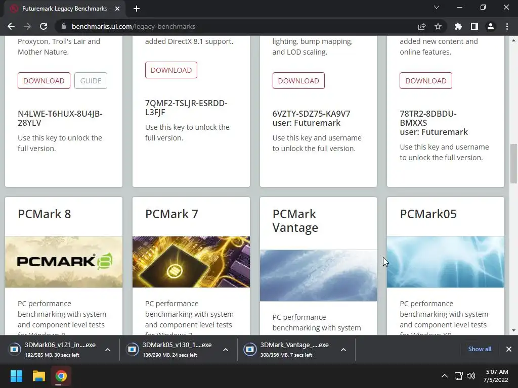The image size is (518, 388).
Task: Expand options for 3DMark06 download
Action: 108,350
